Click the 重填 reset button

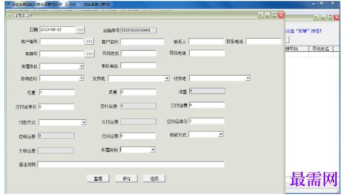pos(98,178)
